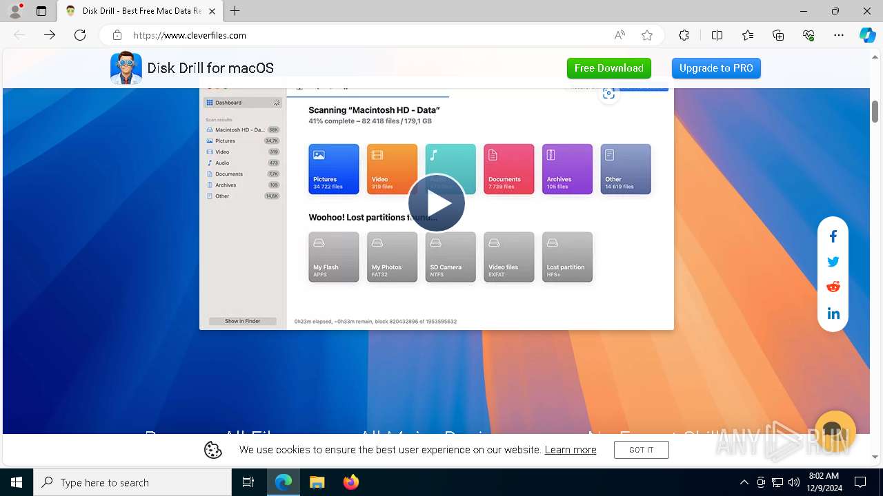The image size is (883, 496).
Task: Launch Firefox from the taskbar
Action: (350, 482)
